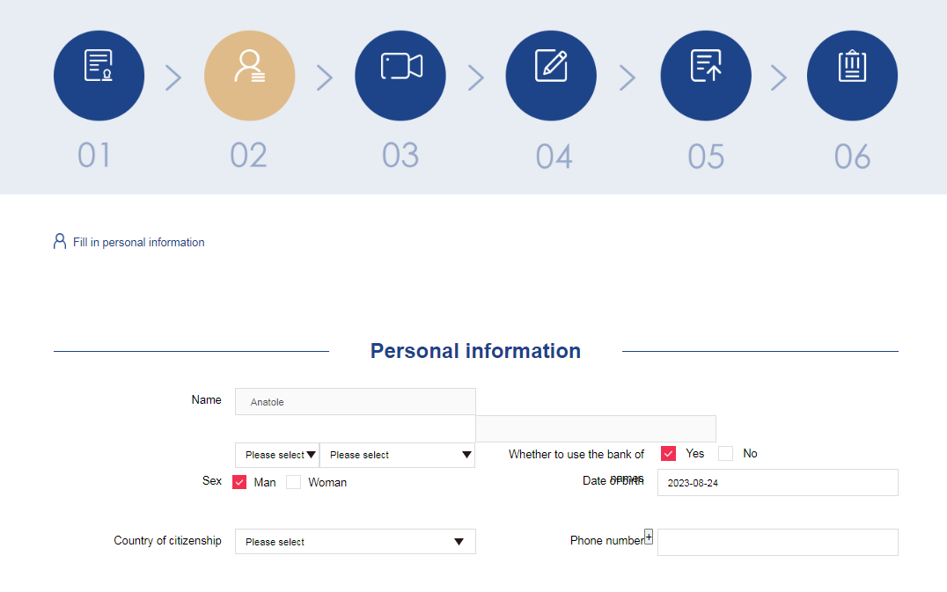Image resolution: width=947 pixels, height=592 pixels.
Task: Click the plus icon next to Phone number
Action: coord(649,537)
